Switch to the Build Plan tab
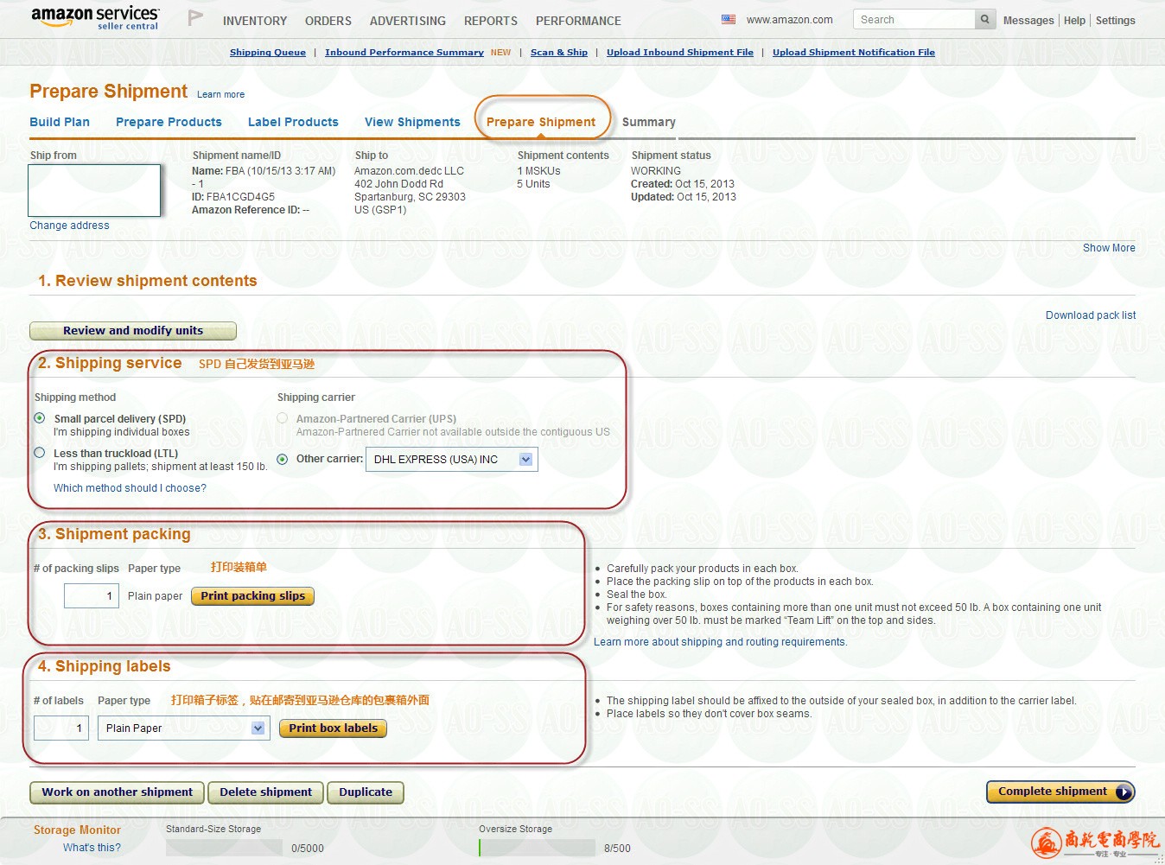This screenshot has width=1165, height=865. (60, 122)
